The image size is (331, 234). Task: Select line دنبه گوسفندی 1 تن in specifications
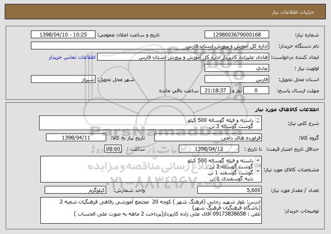click(x=231, y=179)
